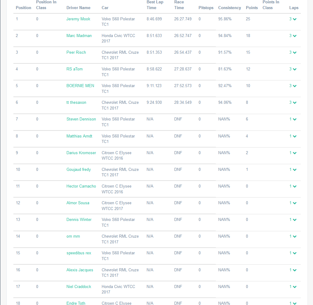
Task: Click laps chevron for Steven Dennison
Action: coord(294,119)
